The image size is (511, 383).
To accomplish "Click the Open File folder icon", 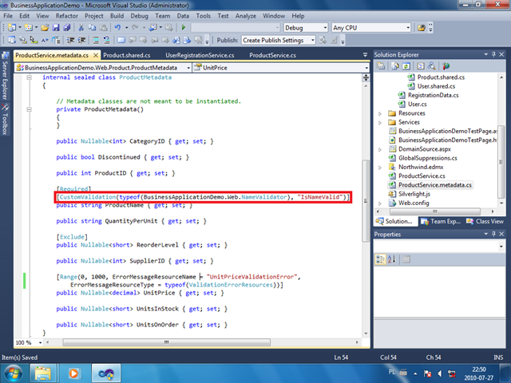I will coord(45,28).
